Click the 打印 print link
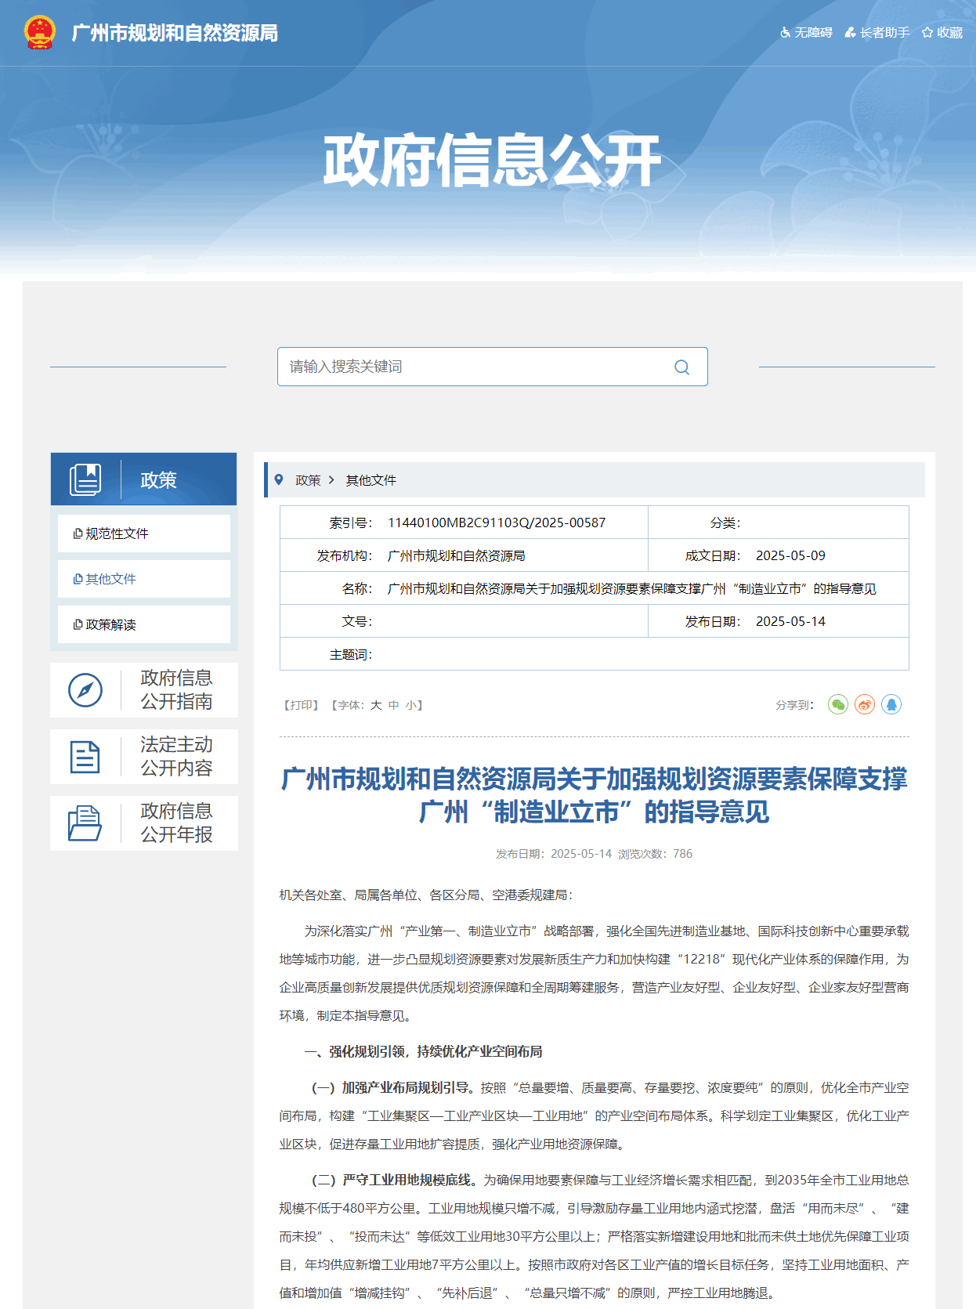The image size is (976, 1309). click(301, 705)
